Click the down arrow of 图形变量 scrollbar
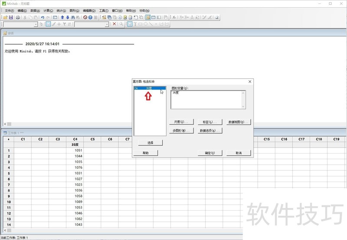The image size is (347, 240). [243, 106]
